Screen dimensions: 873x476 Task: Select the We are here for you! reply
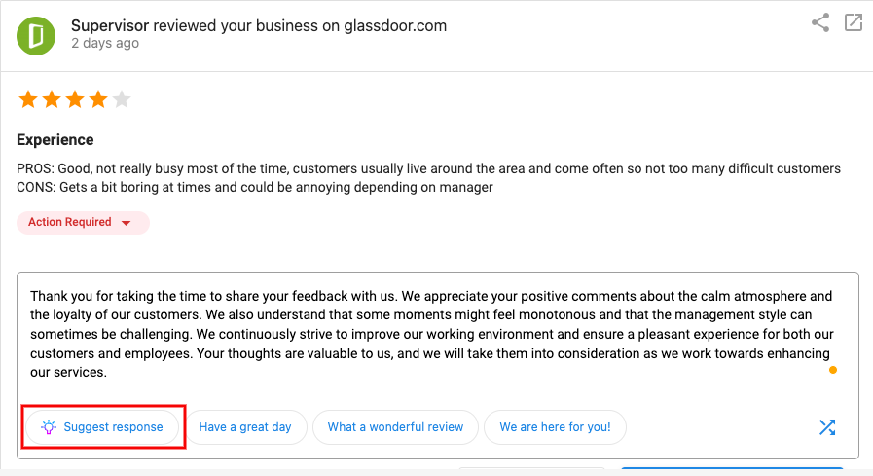(555, 427)
